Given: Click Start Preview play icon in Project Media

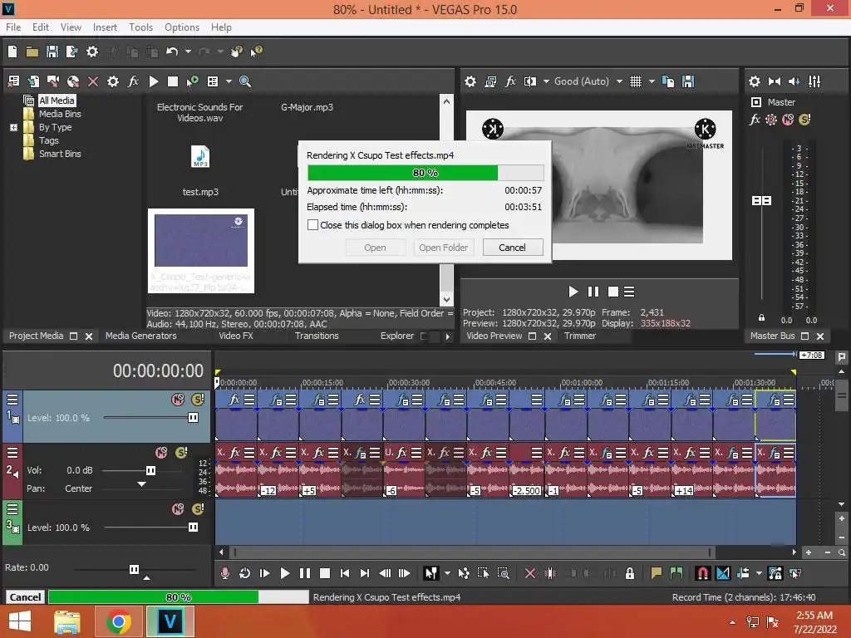Looking at the screenshot, I should pyautogui.click(x=154, y=81).
